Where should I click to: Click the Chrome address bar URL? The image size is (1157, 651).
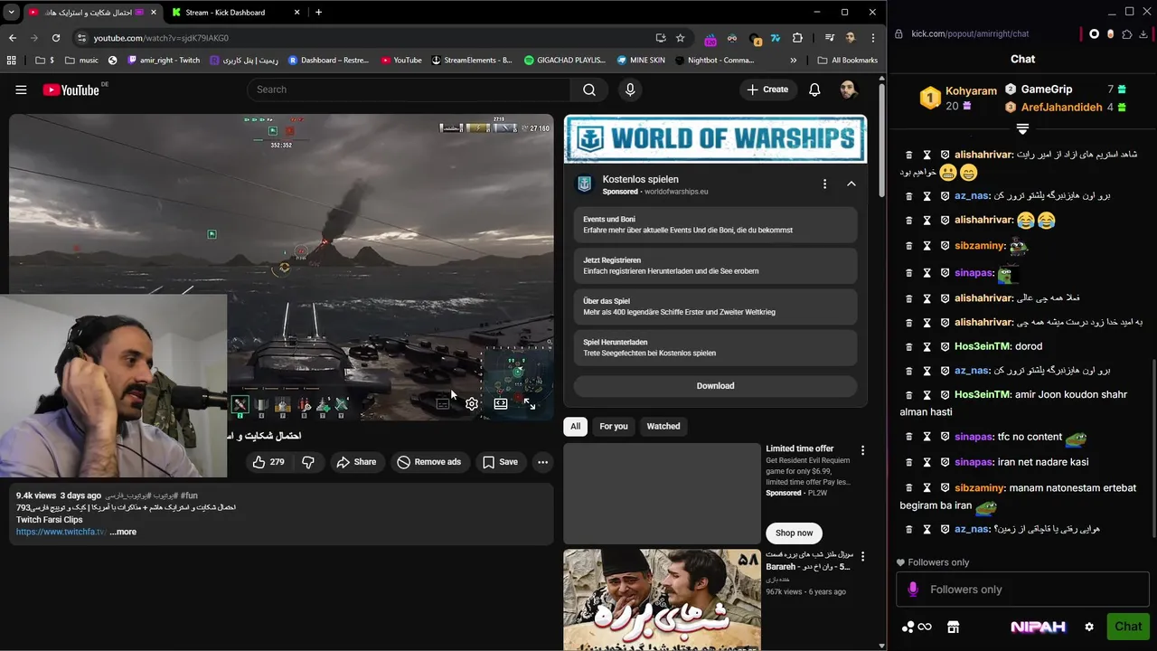tap(161, 38)
